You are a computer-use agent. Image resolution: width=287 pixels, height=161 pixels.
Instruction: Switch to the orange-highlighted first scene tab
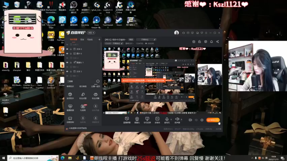coord(74,39)
